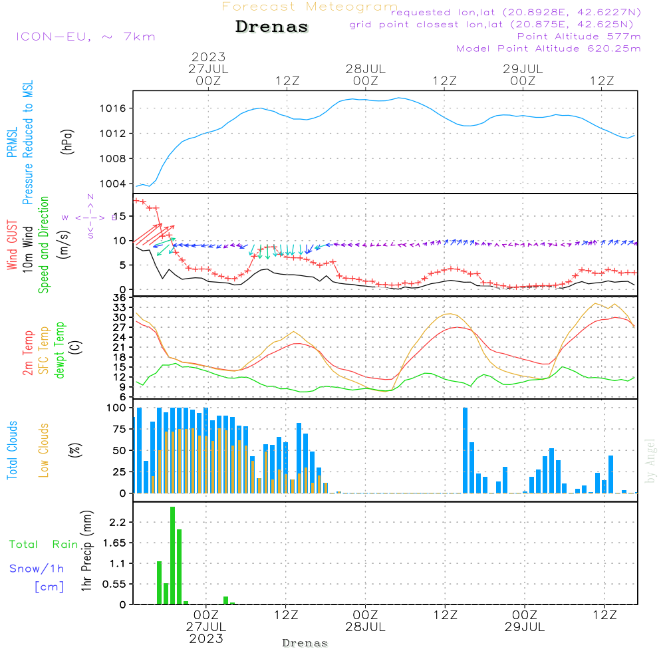Click the 100% cloud bar on 28JUL afternoon

pos(465,450)
